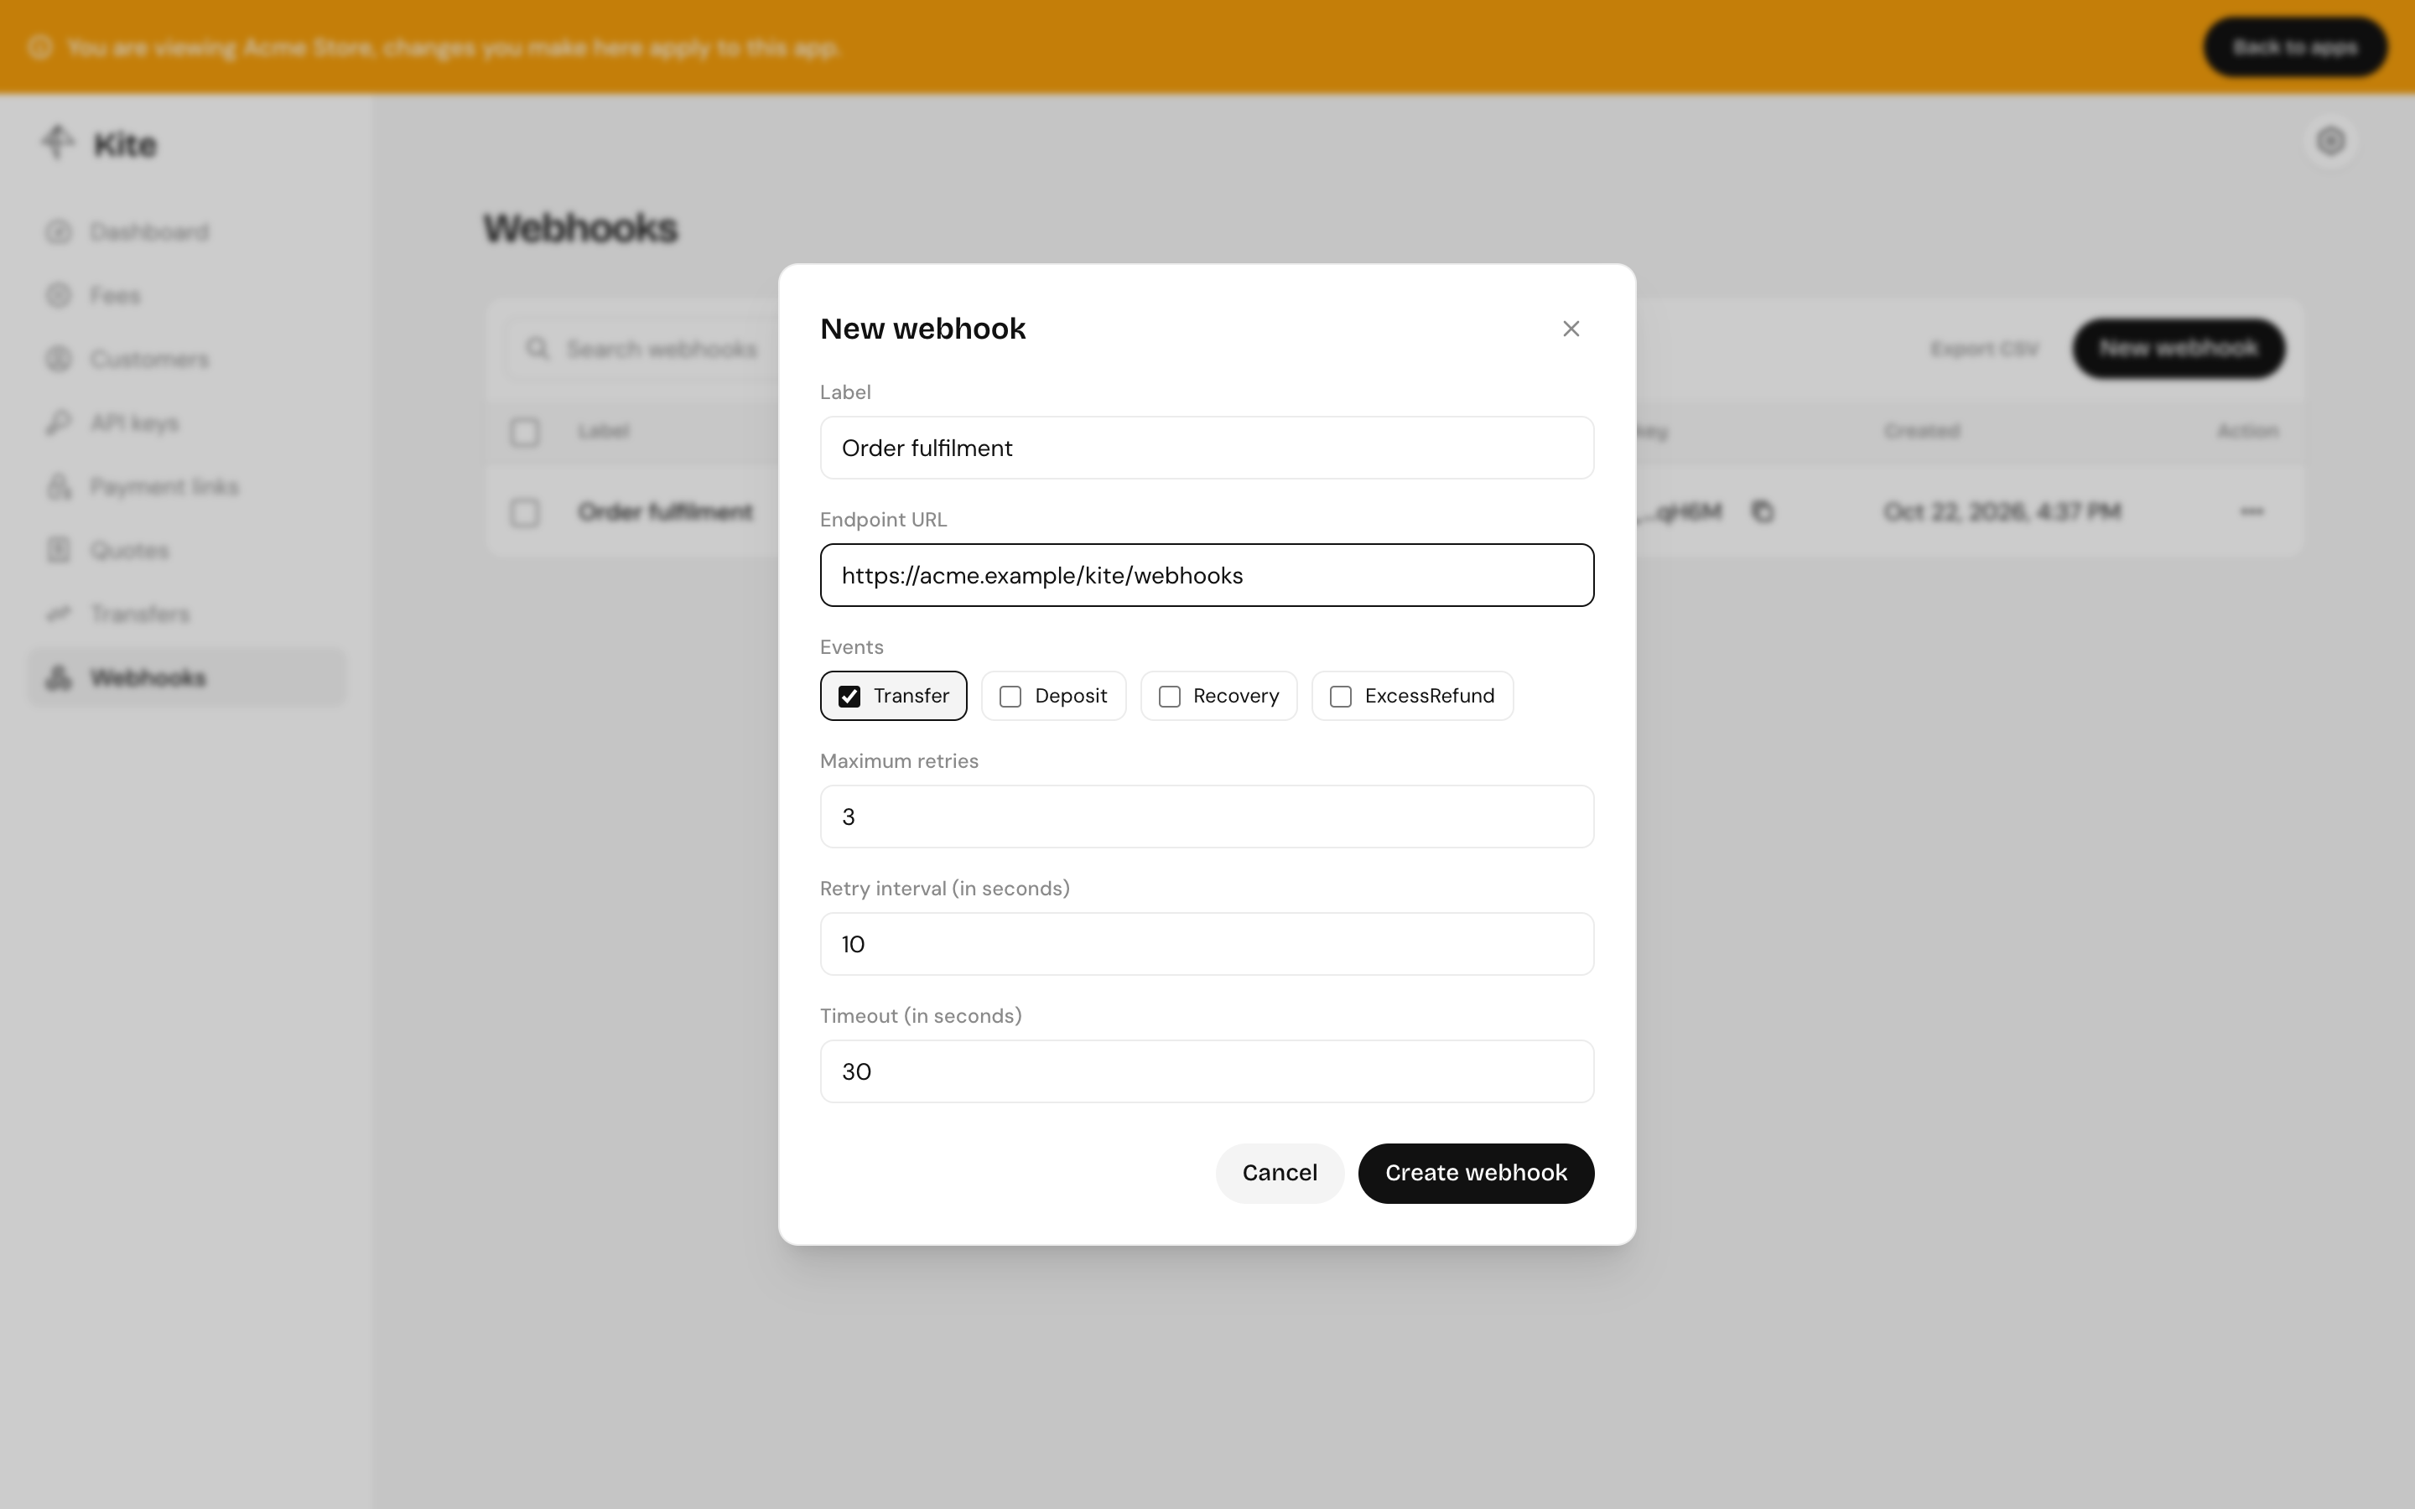2415x1509 pixels.
Task: Cancel the new webhook dialog
Action: pos(1280,1173)
